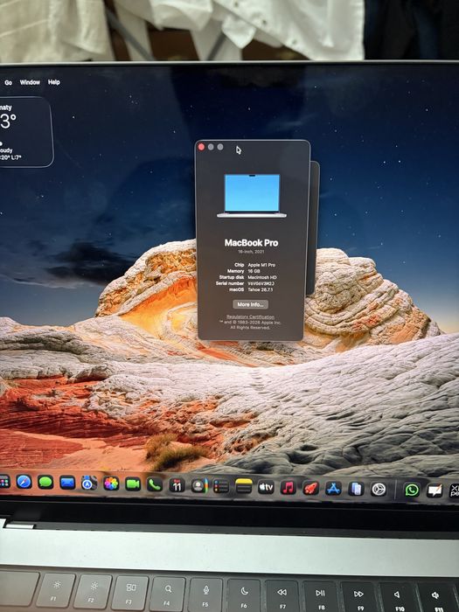This screenshot has height=612, width=459.
Task: Open the Help menu
Action: pos(54,82)
